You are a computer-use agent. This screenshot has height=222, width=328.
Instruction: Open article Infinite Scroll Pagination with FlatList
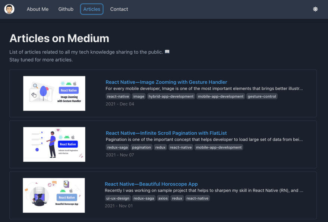[166, 133]
